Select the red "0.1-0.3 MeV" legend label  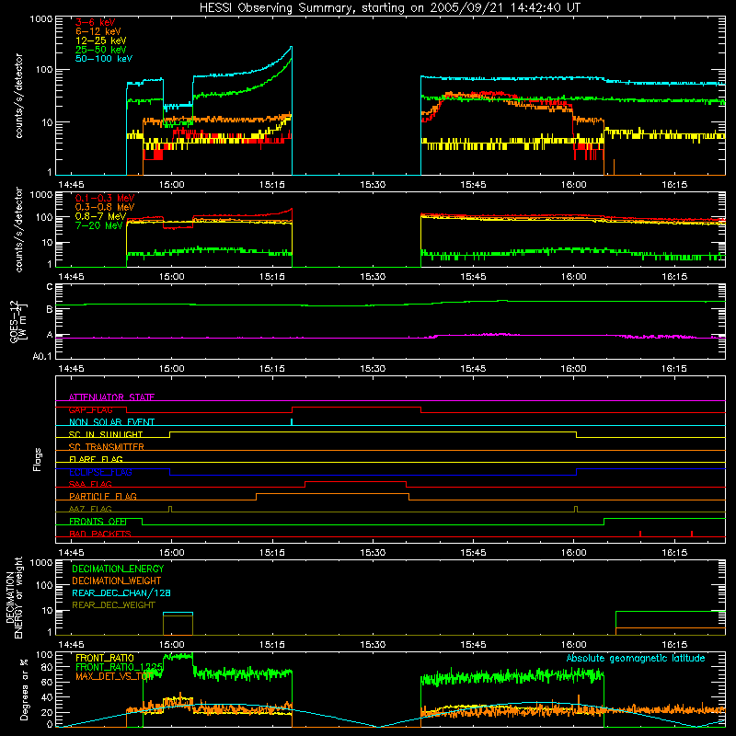(x=105, y=198)
